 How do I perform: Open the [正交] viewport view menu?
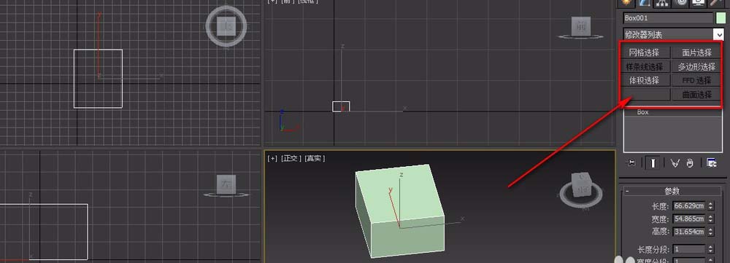[x=291, y=158]
